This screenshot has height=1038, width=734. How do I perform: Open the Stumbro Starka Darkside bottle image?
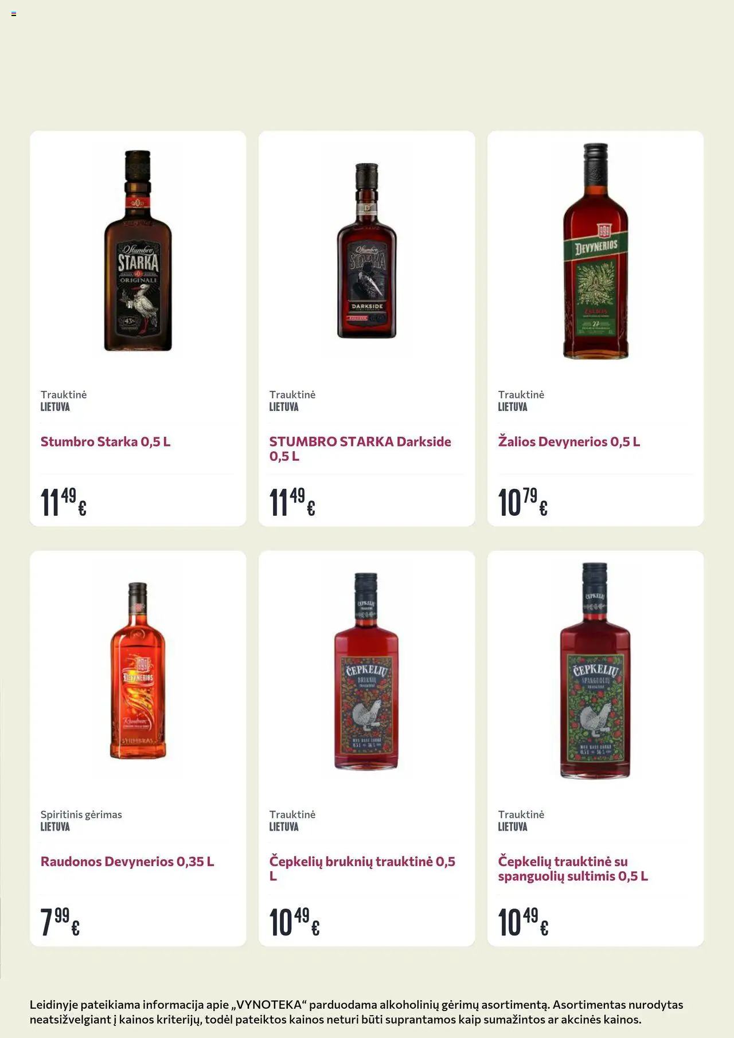367,250
